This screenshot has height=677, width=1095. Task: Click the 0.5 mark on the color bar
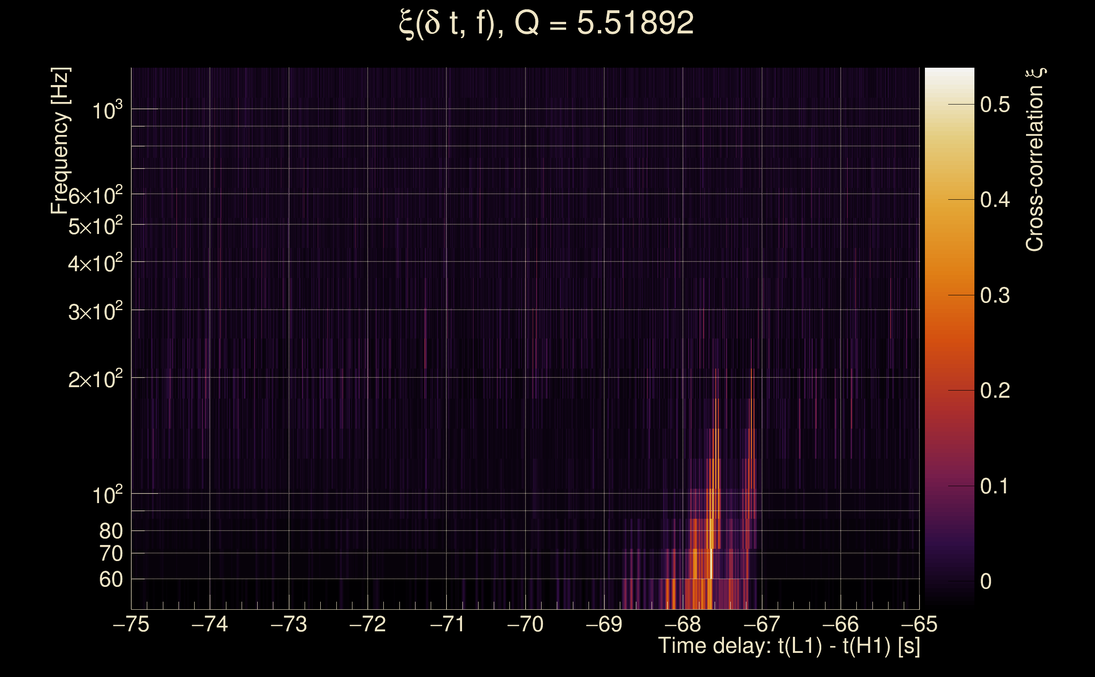tap(995, 105)
